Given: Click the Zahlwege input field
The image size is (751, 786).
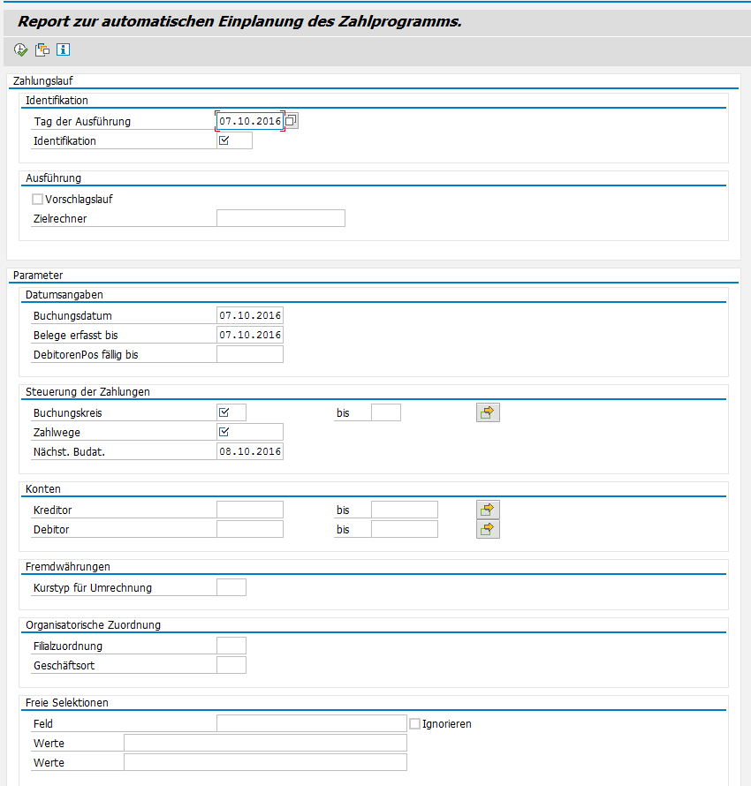Looking at the screenshot, I should pyautogui.click(x=249, y=432).
